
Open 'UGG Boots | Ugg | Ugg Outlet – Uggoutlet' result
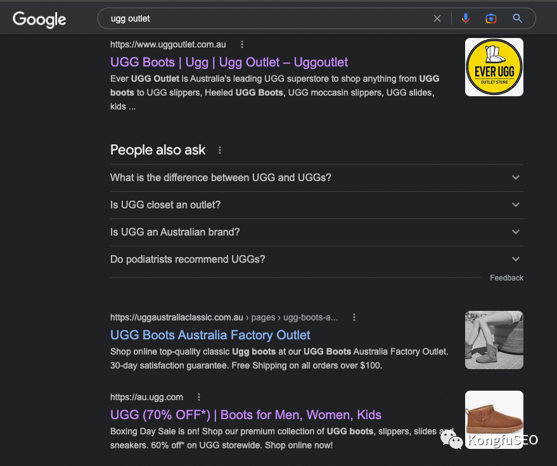point(229,62)
